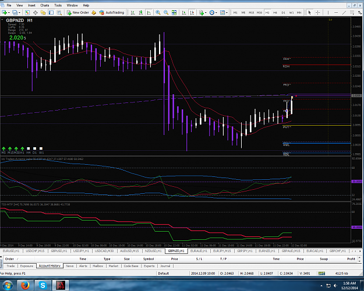The width and height of the screenshot is (364, 291).
Task: Draw a vertical line tool
Action: (x=328, y=13)
